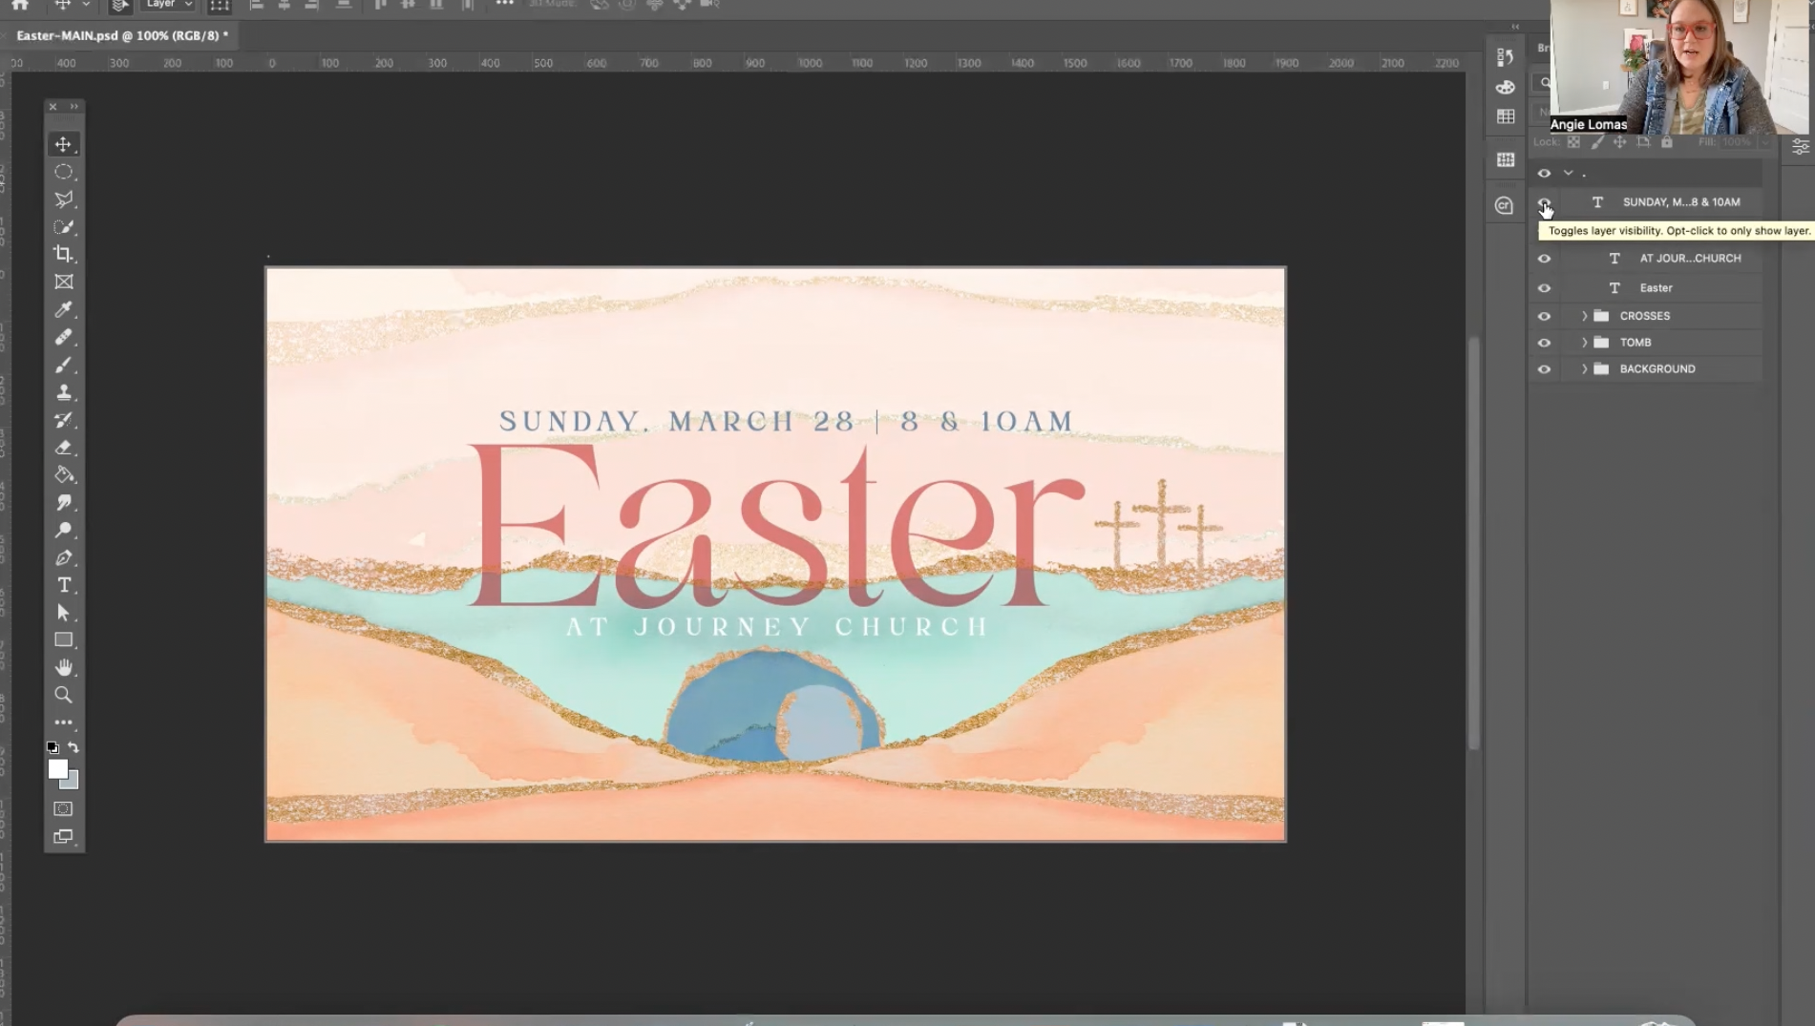This screenshot has width=1815, height=1026.
Task: Select the Horizontal Type tool
Action: [x=64, y=585]
